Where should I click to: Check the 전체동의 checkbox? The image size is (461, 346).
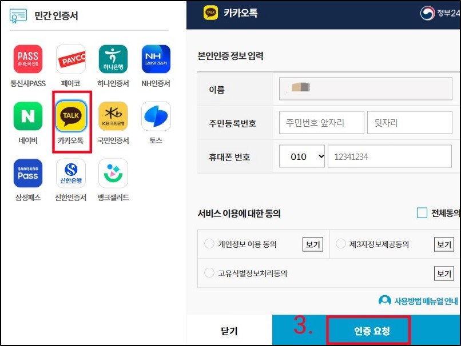(x=422, y=213)
